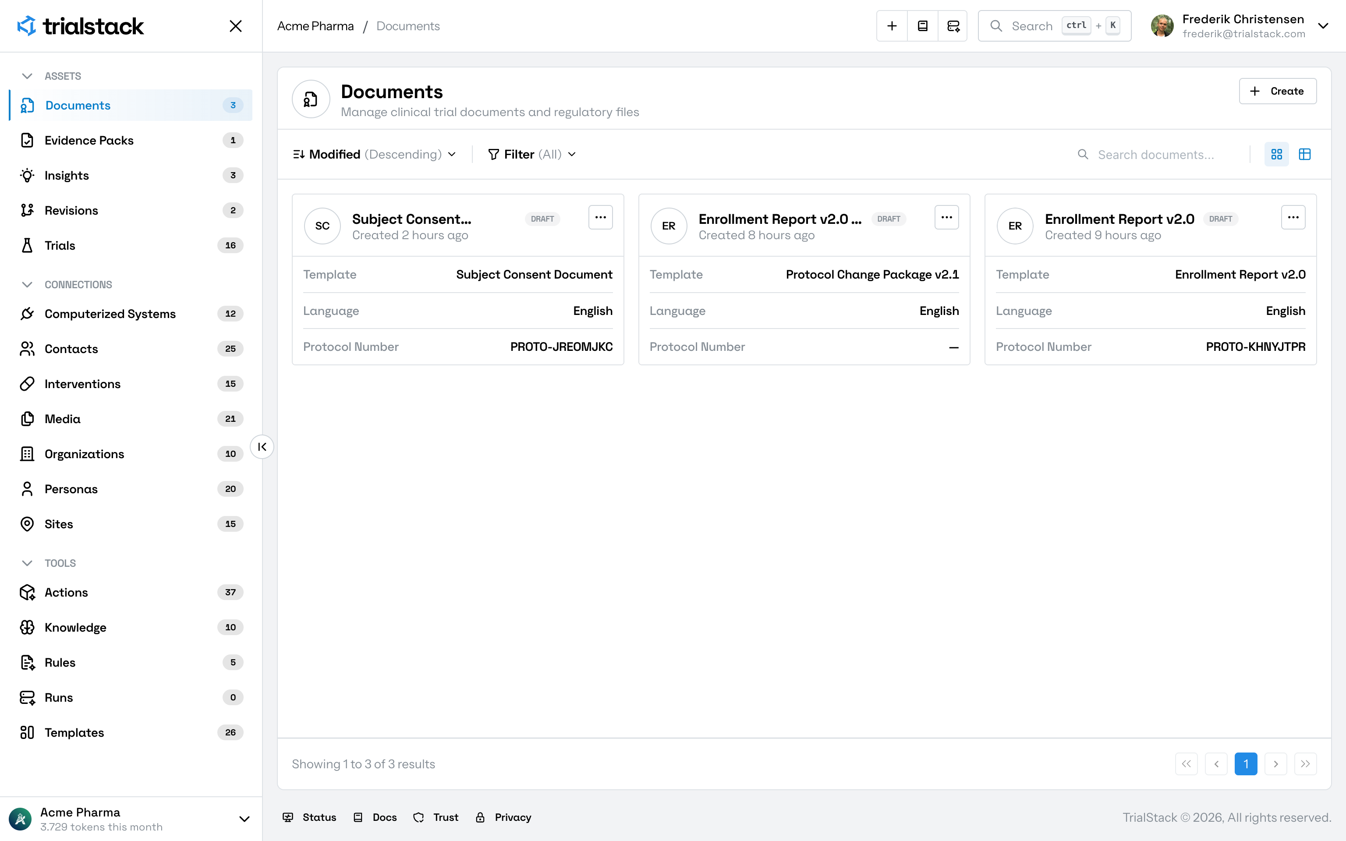Open Evidence Packs in the sidebar
This screenshot has width=1346, height=841.
click(131, 140)
